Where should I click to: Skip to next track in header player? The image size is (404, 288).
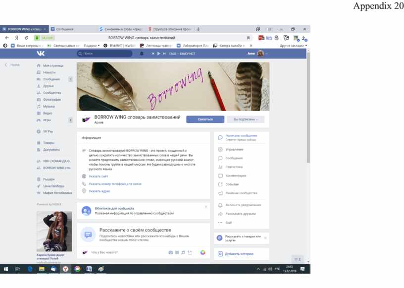[x=164, y=54]
